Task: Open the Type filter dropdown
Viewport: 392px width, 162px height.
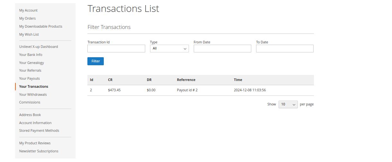Action: click(169, 49)
